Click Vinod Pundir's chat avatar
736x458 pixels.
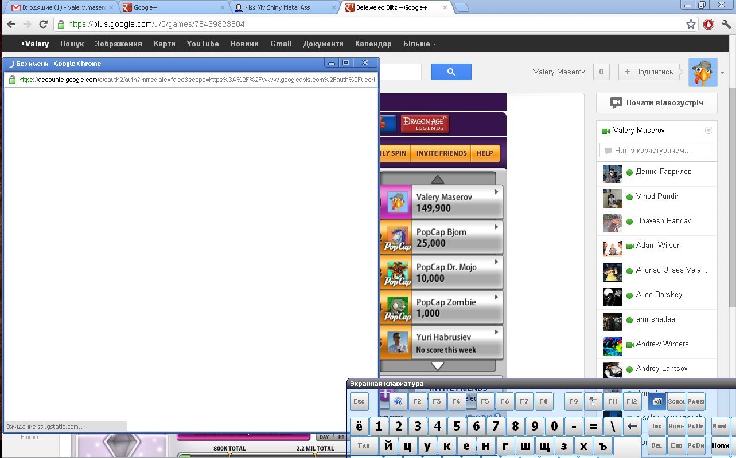click(x=613, y=198)
